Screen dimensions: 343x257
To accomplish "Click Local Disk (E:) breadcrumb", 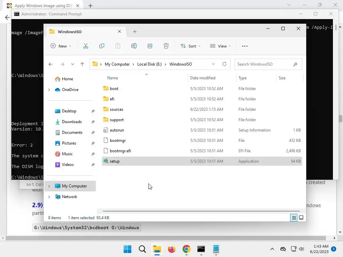I will pyautogui.click(x=149, y=64).
